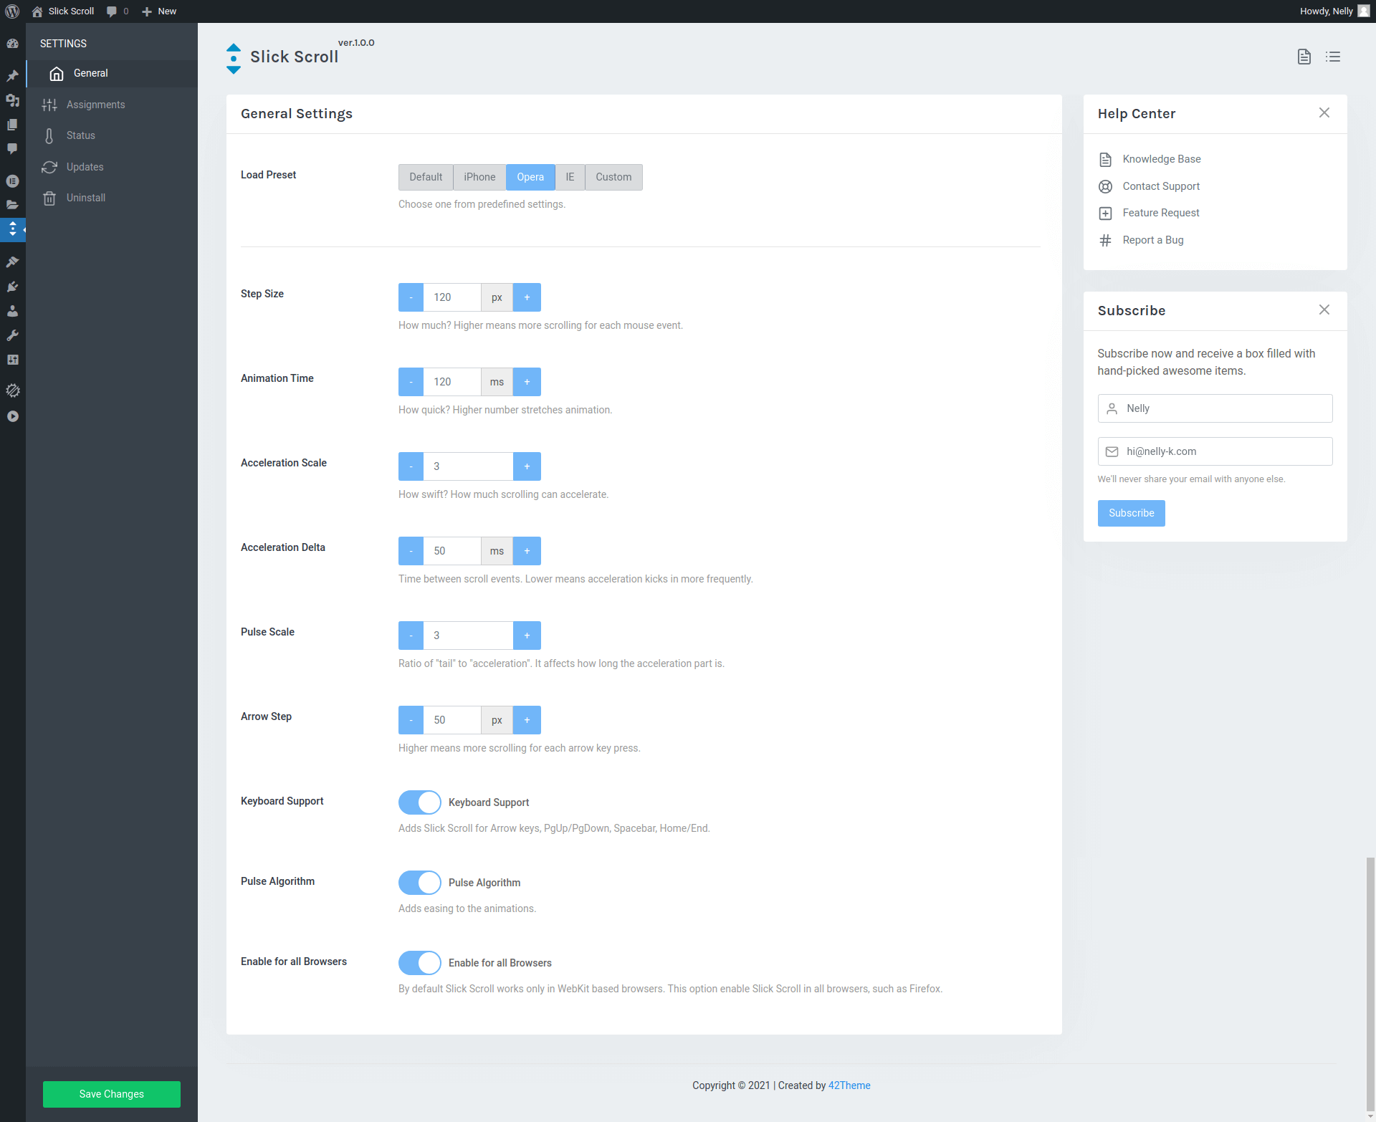Focus the subscriber email field
This screenshot has height=1122, width=1376.
[x=1215, y=451]
